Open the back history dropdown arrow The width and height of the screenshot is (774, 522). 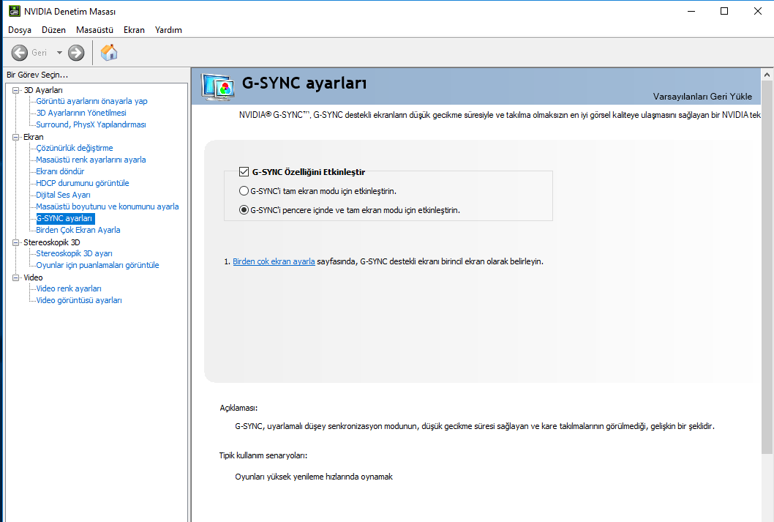point(59,53)
